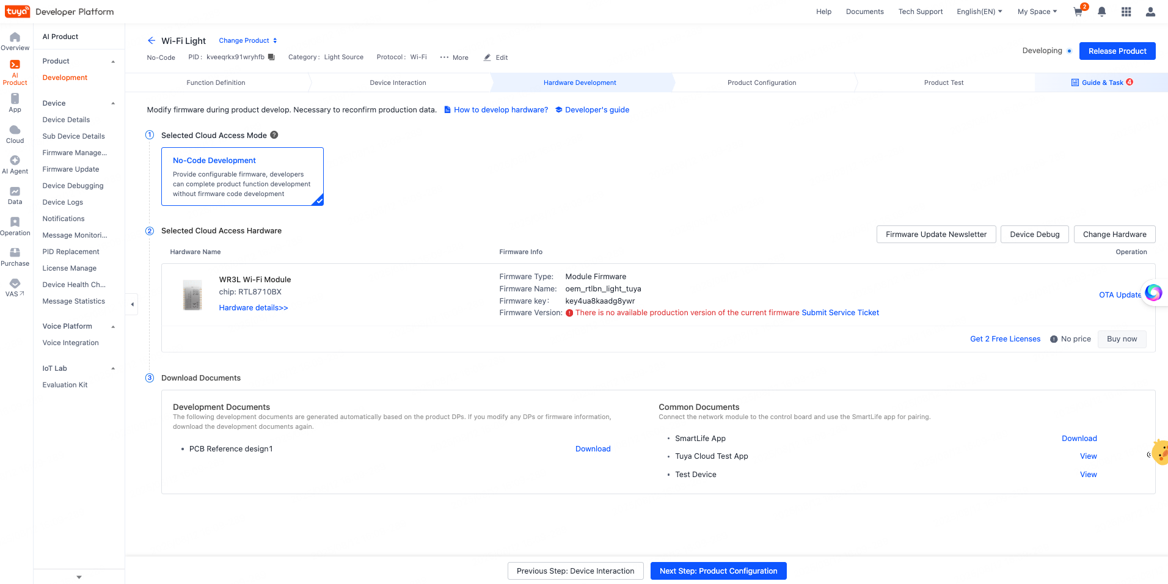Viewport: 1168px width, 584px height.
Task: Click the help icon next to Cloud Access Mode
Action: click(x=274, y=135)
